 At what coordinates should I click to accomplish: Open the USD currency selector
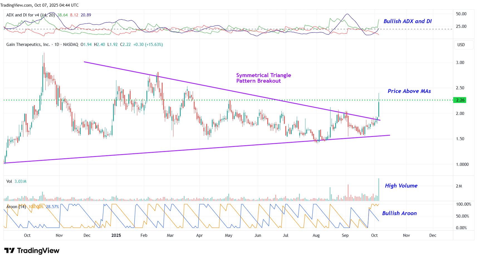tap(461, 45)
